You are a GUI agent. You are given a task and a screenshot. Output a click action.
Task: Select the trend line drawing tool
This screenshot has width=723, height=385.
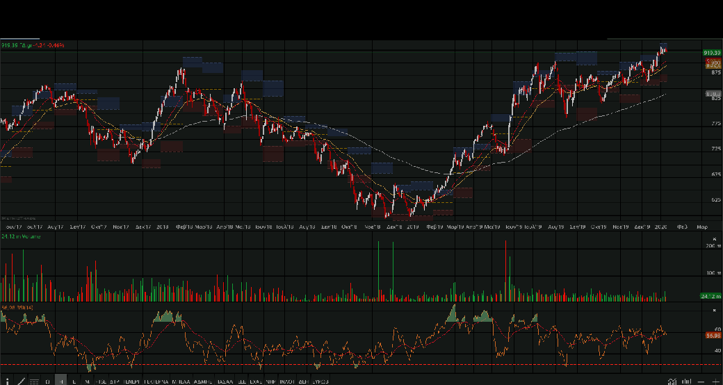[21, 381]
